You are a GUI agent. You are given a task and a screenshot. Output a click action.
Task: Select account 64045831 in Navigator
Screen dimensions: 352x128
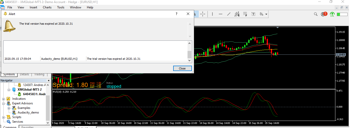coord(34,94)
